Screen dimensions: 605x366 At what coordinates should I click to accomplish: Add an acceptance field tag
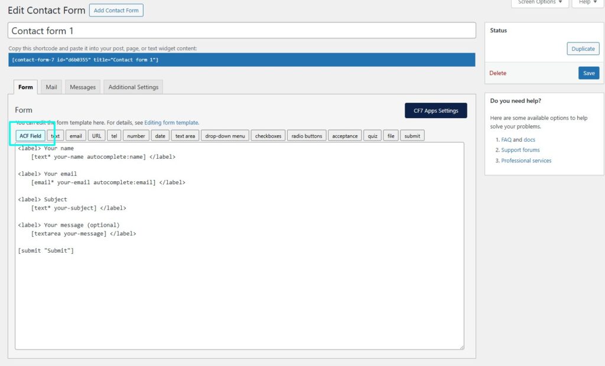[x=344, y=136]
